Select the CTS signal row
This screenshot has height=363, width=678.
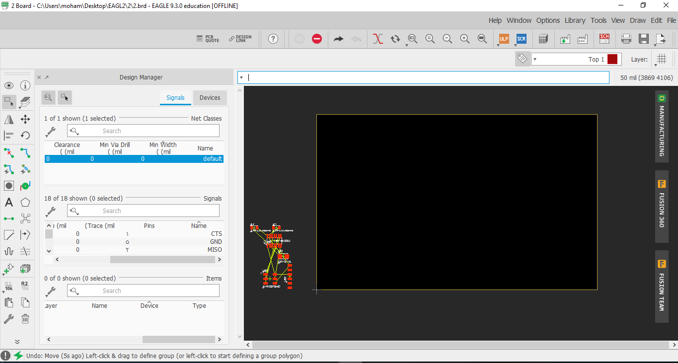click(x=134, y=234)
